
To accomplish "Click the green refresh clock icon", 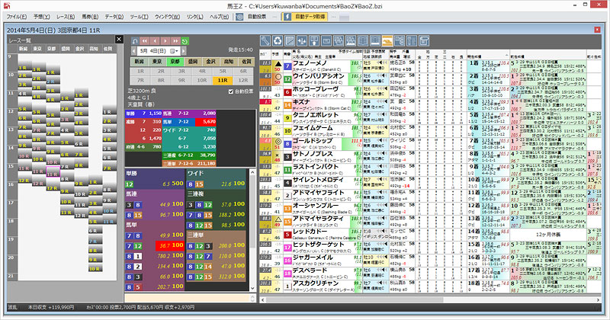I will pos(185,41).
